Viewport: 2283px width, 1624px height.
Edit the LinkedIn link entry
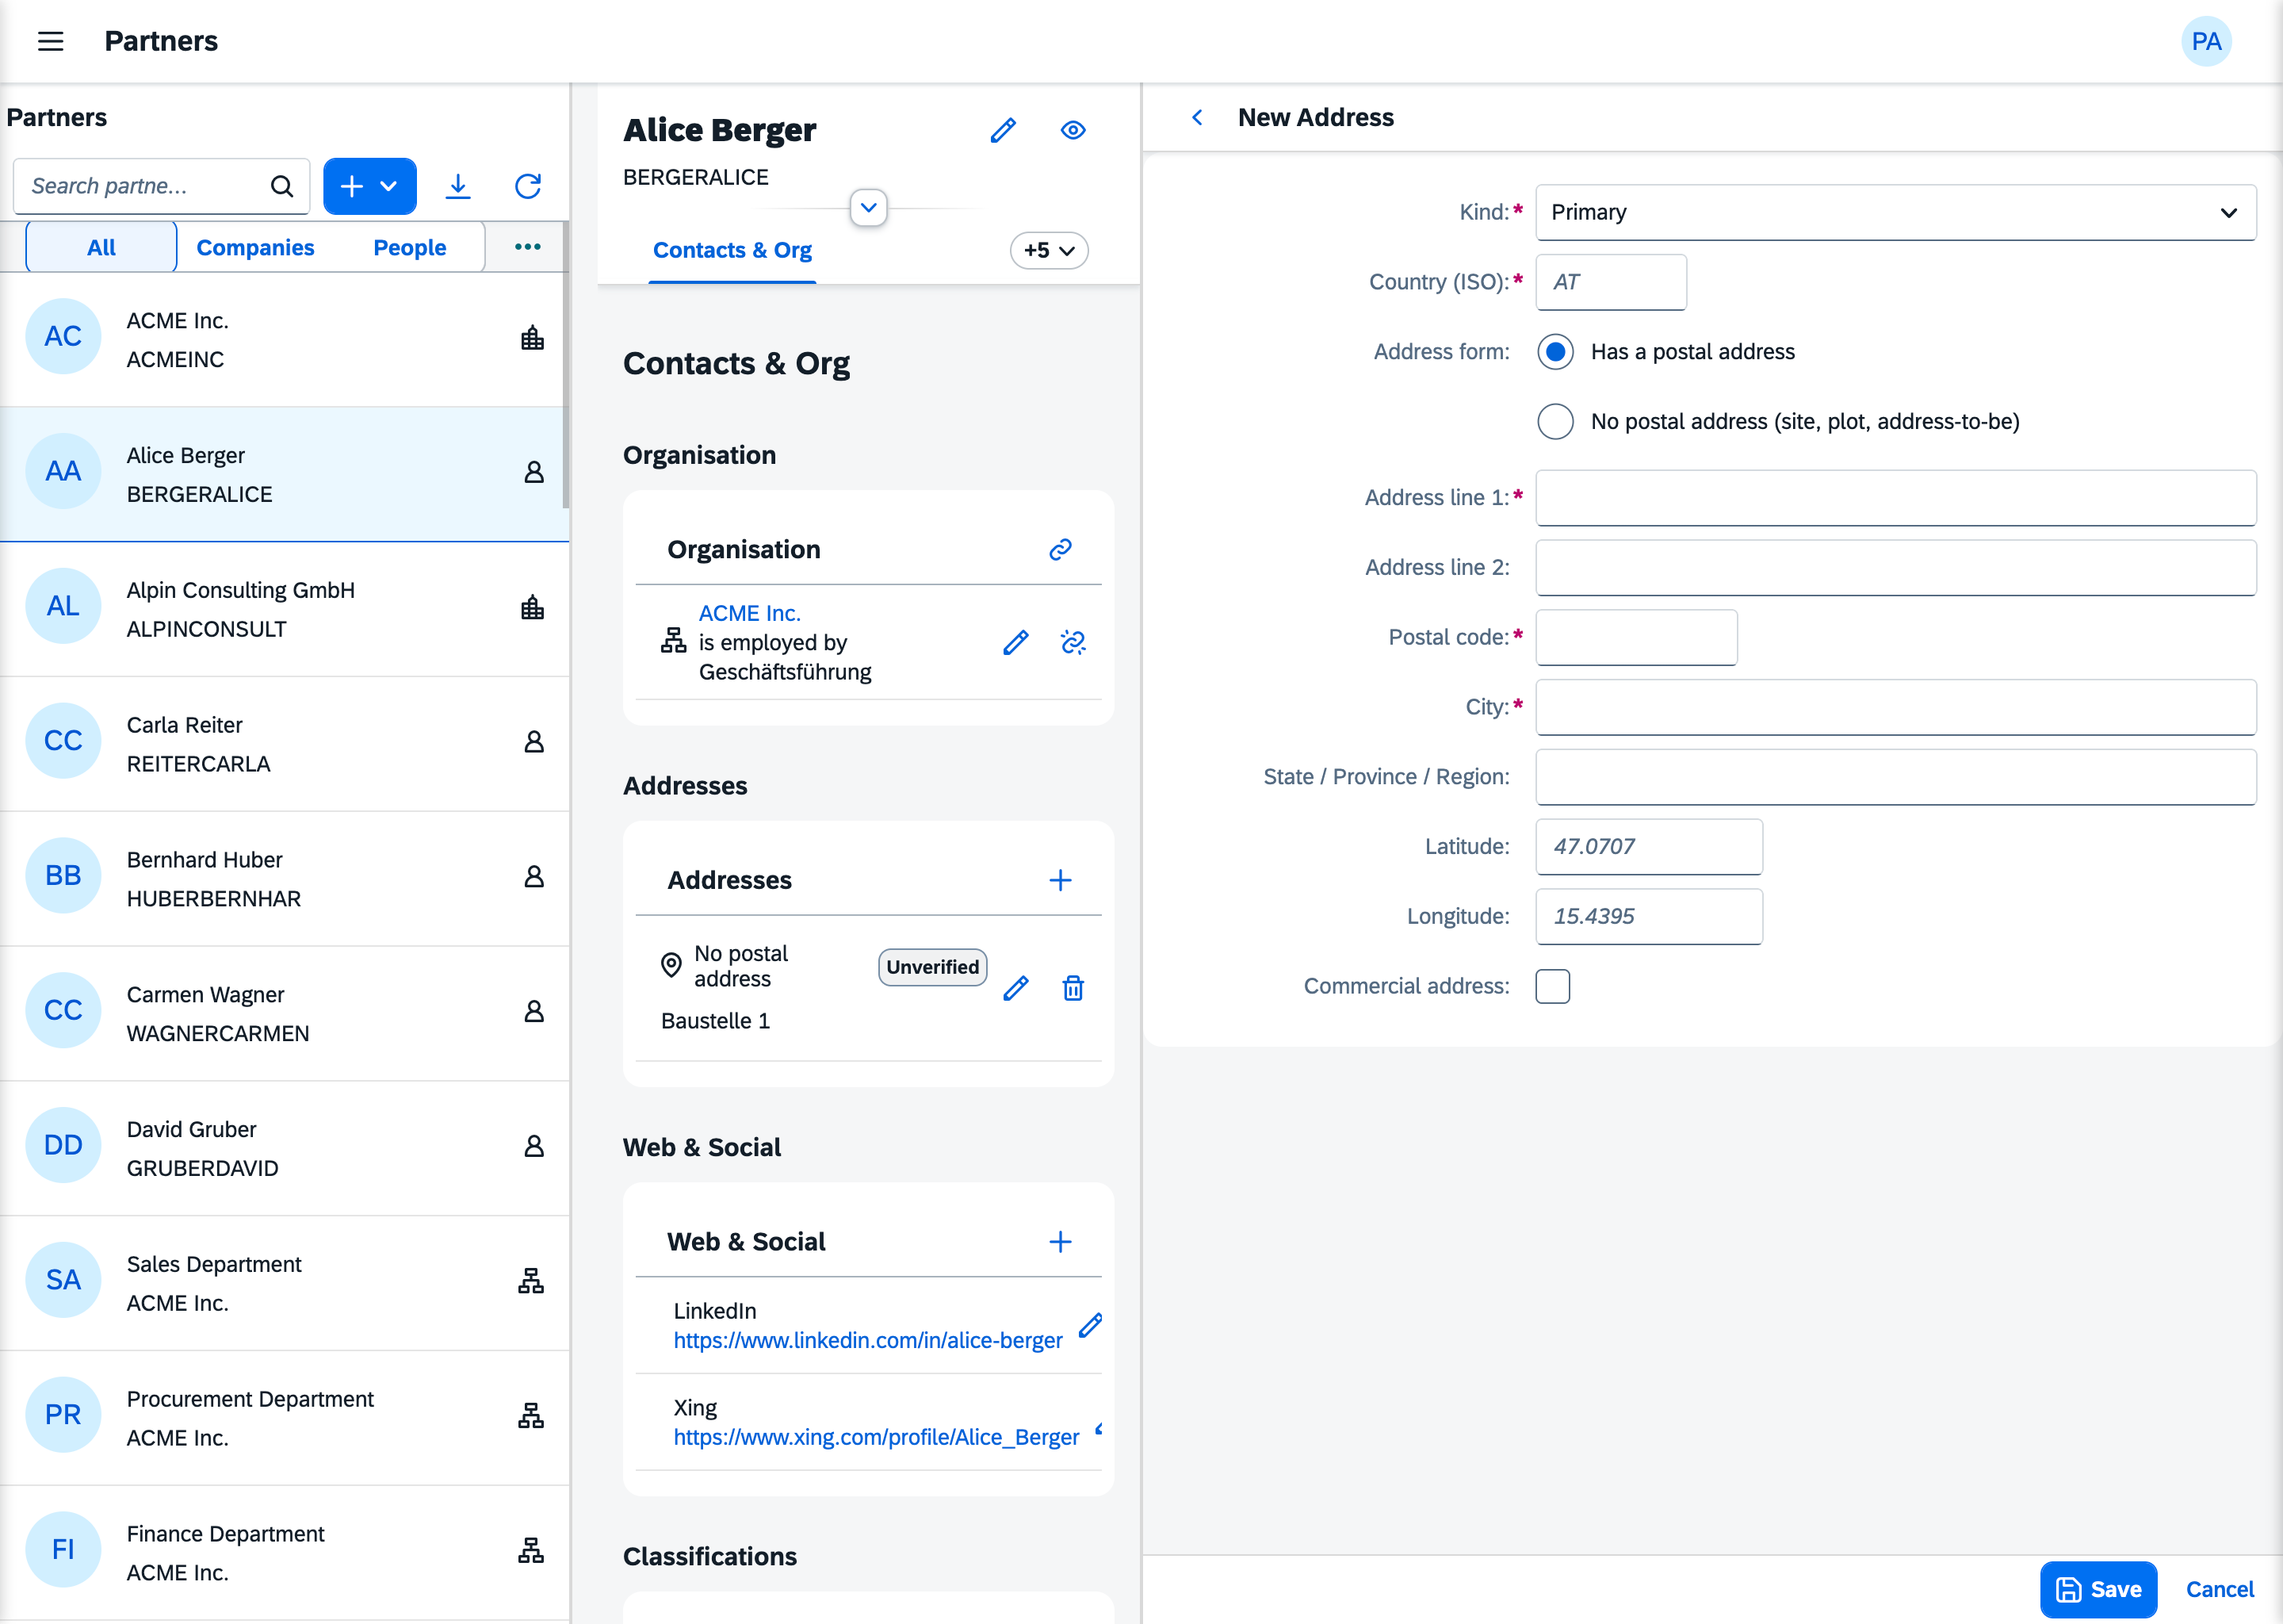coord(1091,1325)
